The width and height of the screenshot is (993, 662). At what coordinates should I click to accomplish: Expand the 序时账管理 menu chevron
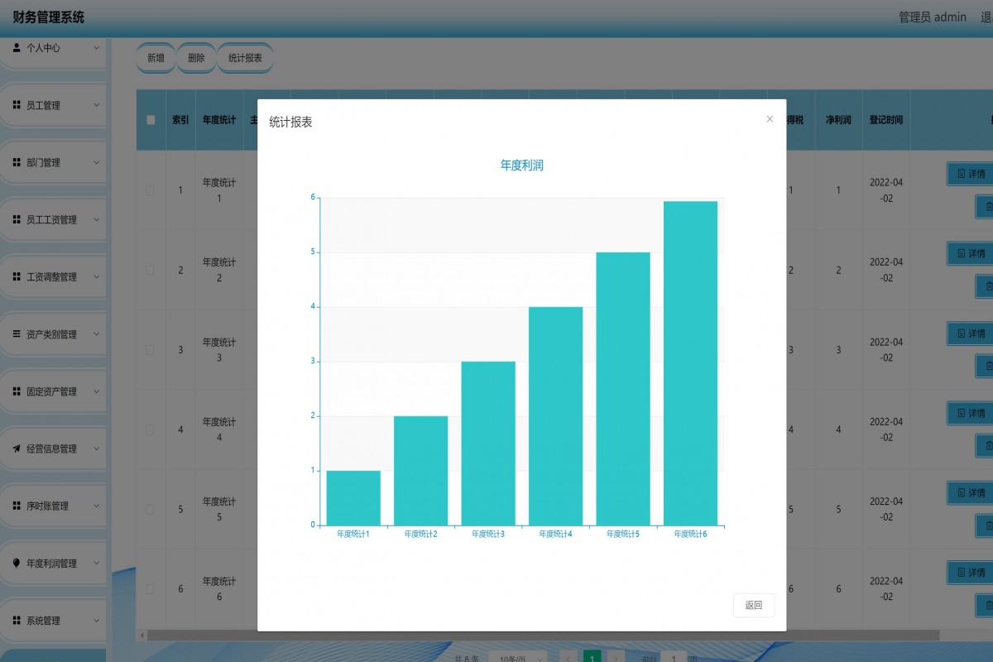click(x=96, y=506)
